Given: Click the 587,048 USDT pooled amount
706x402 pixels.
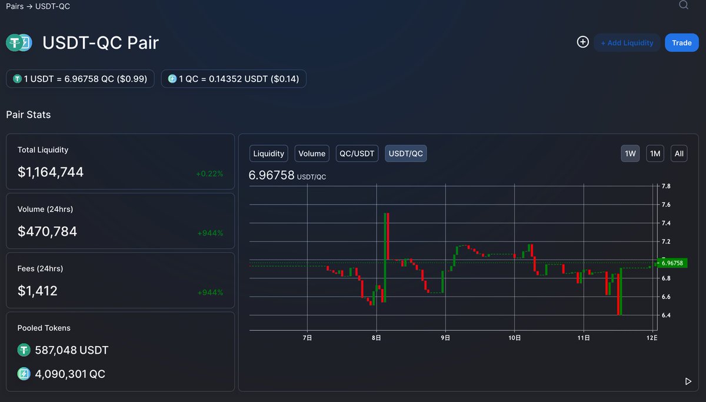Looking at the screenshot, I should (x=72, y=350).
